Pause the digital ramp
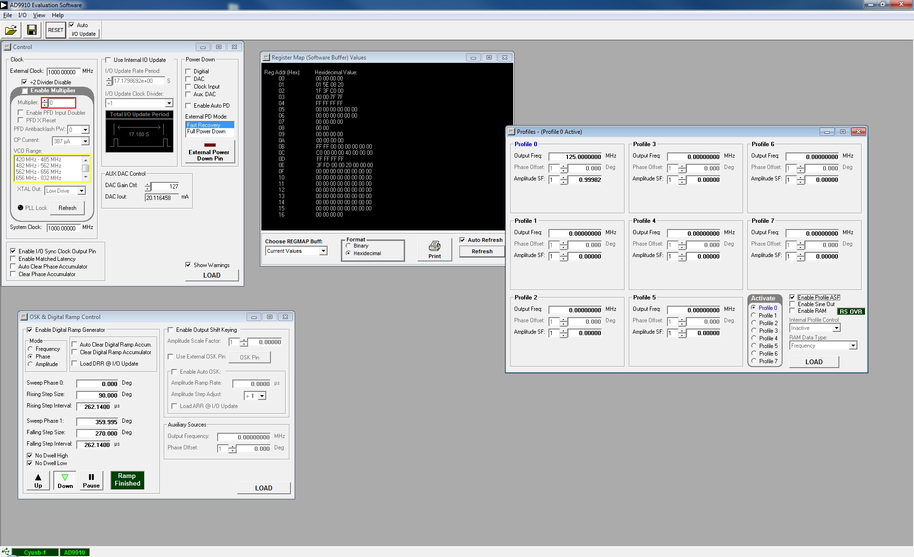 click(91, 481)
